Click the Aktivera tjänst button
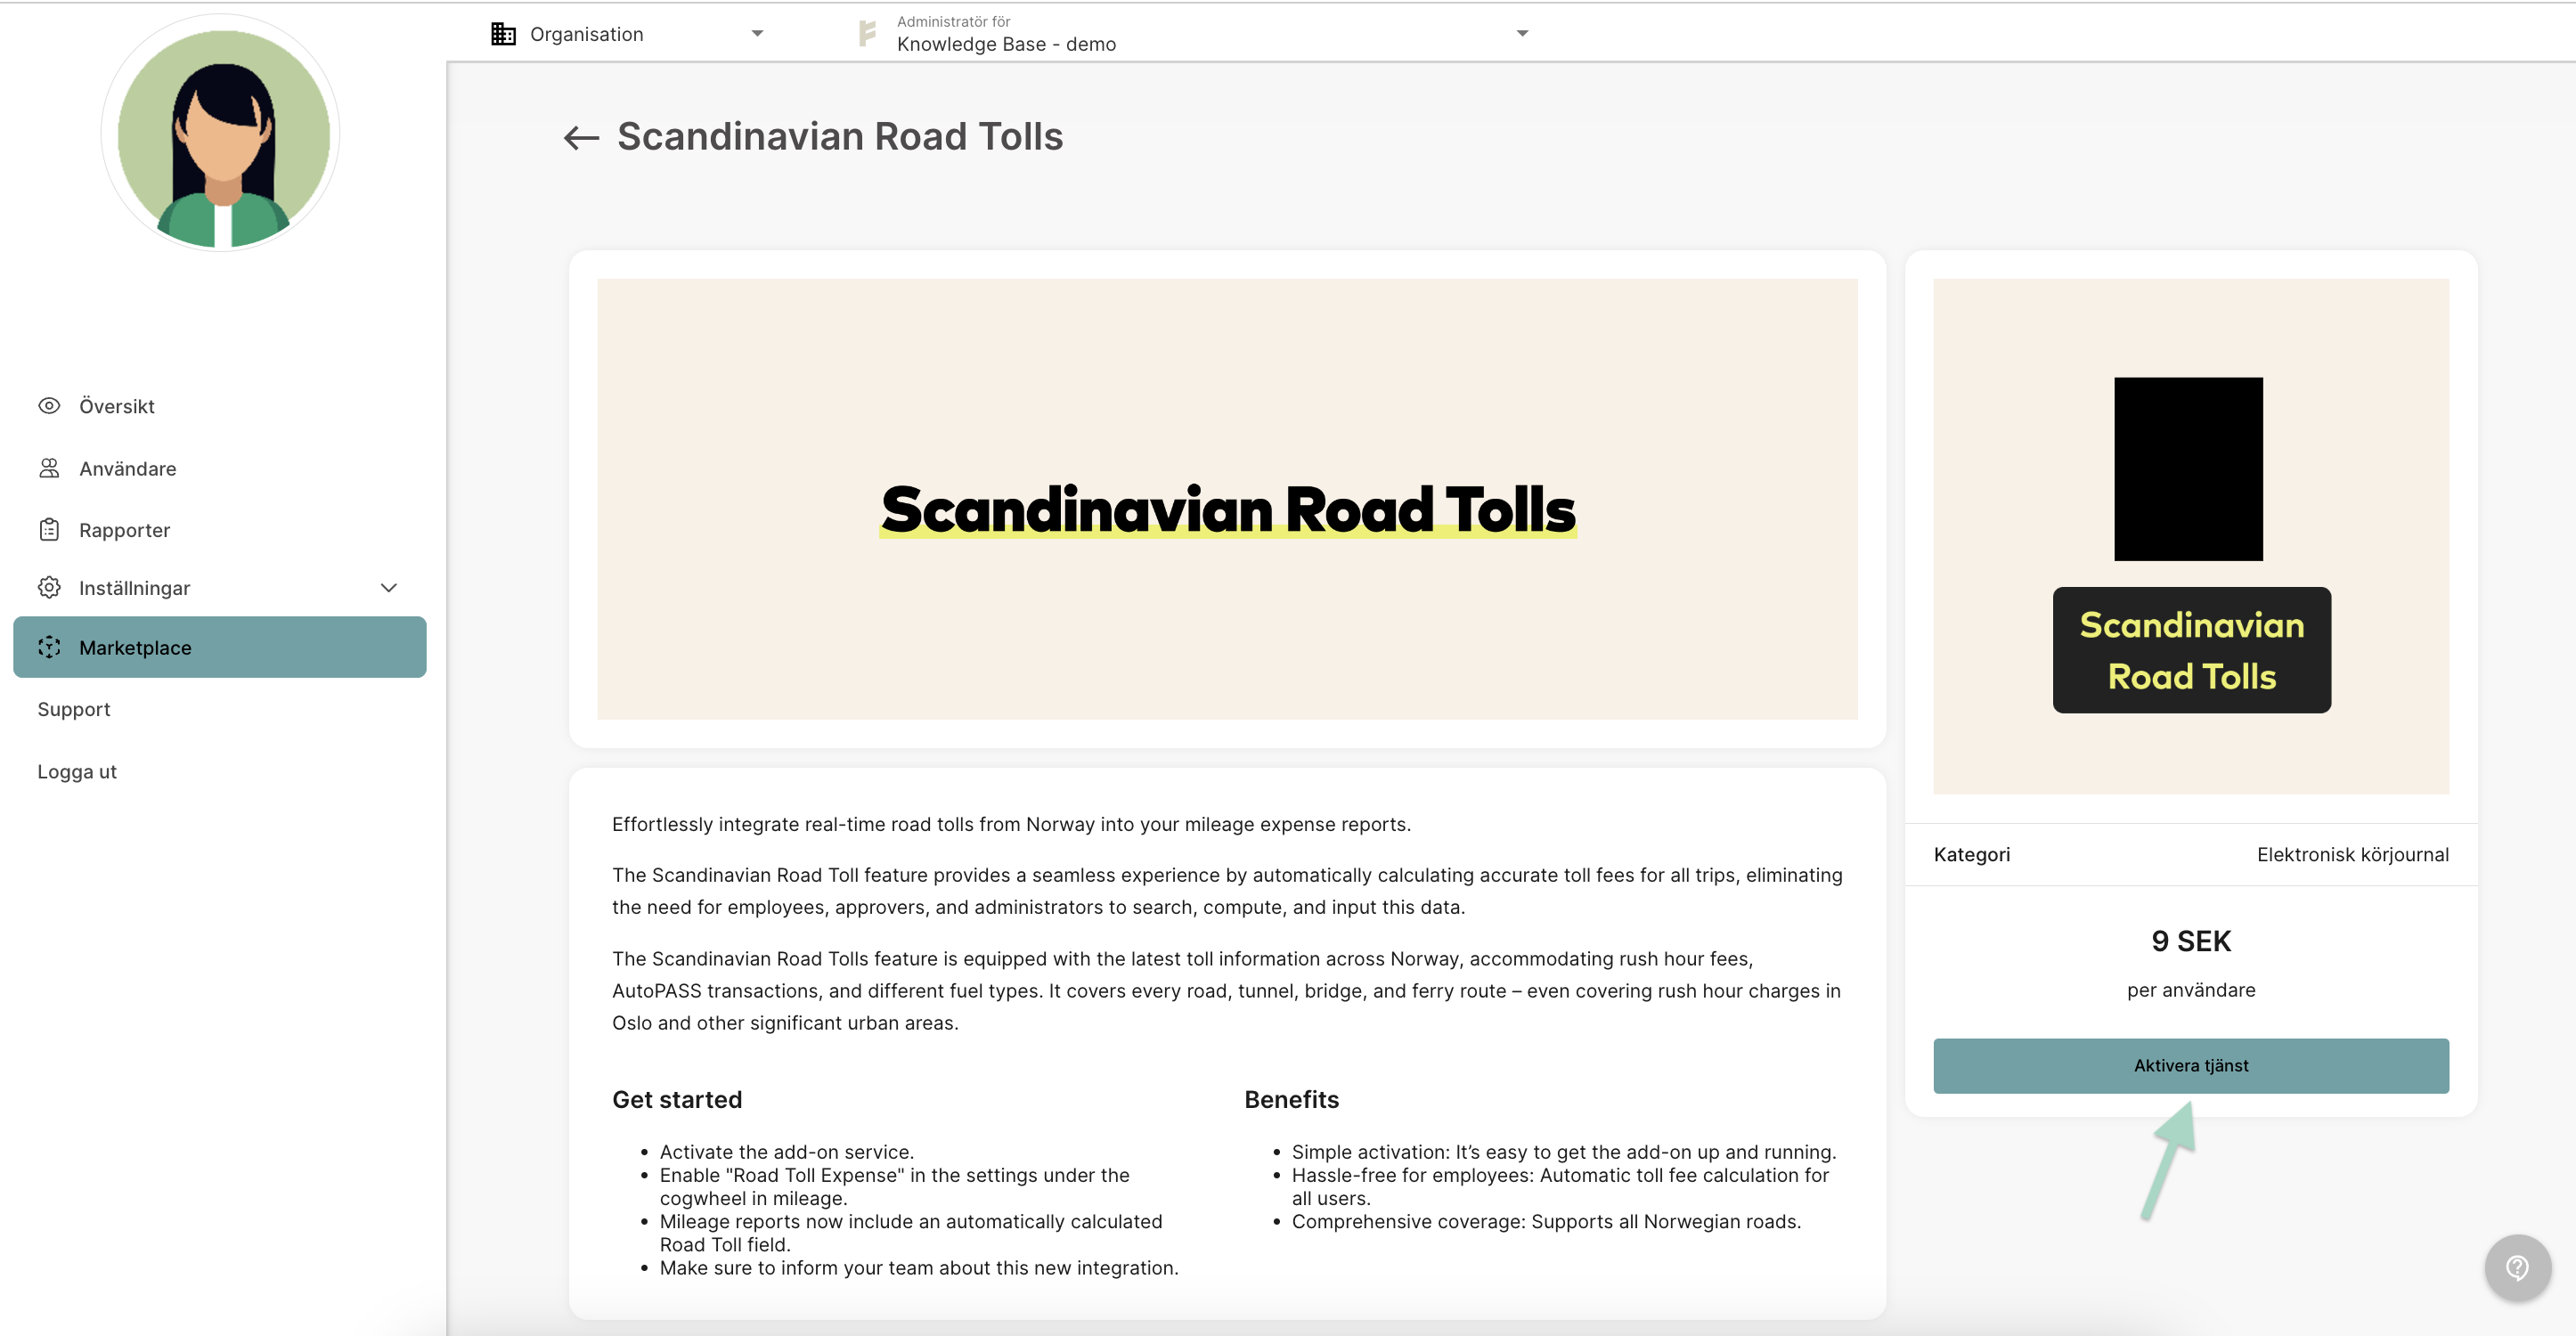Screen dimensions: 2576x1336 click(x=2190, y=1065)
